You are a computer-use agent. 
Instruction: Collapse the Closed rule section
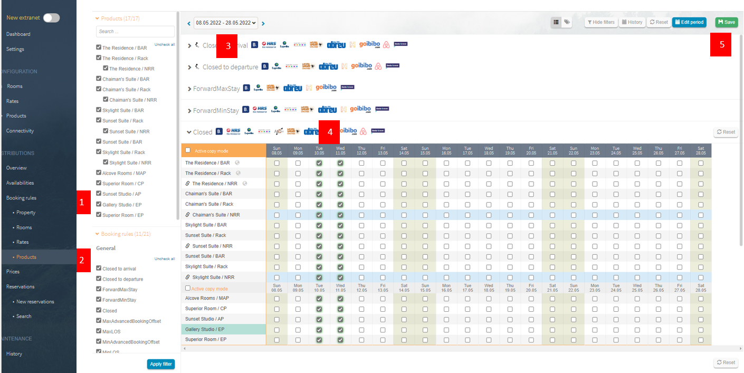click(189, 132)
